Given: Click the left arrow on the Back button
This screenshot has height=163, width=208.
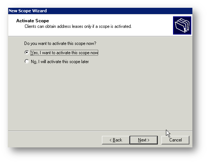Looking at the screenshot, I should tap(111, 140).
